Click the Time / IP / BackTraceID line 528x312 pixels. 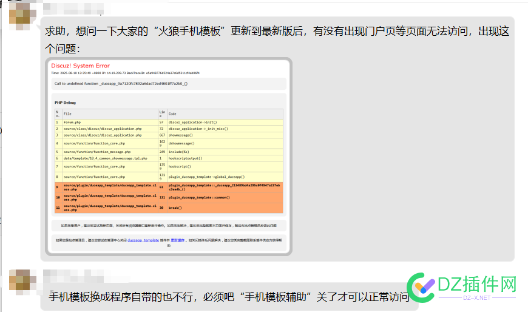click(125, 73)
